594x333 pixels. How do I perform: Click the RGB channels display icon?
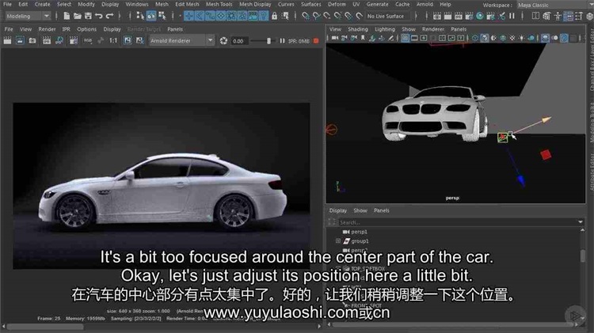click(x=88, y=40)
